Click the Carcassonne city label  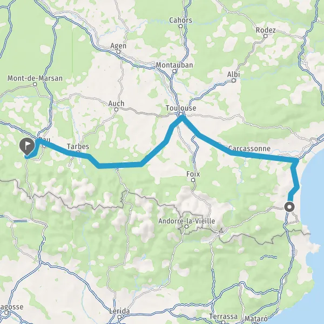coord(249,148)
